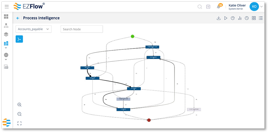Image resolution: width=269 pixels, height=133 pixels.
Task: Select the pale gray process node
Action: (x=194, y=109)
